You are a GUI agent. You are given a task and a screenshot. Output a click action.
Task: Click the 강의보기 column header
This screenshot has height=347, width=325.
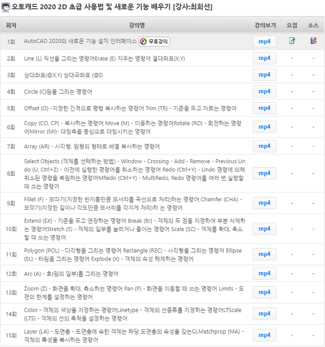coord(265,25)
